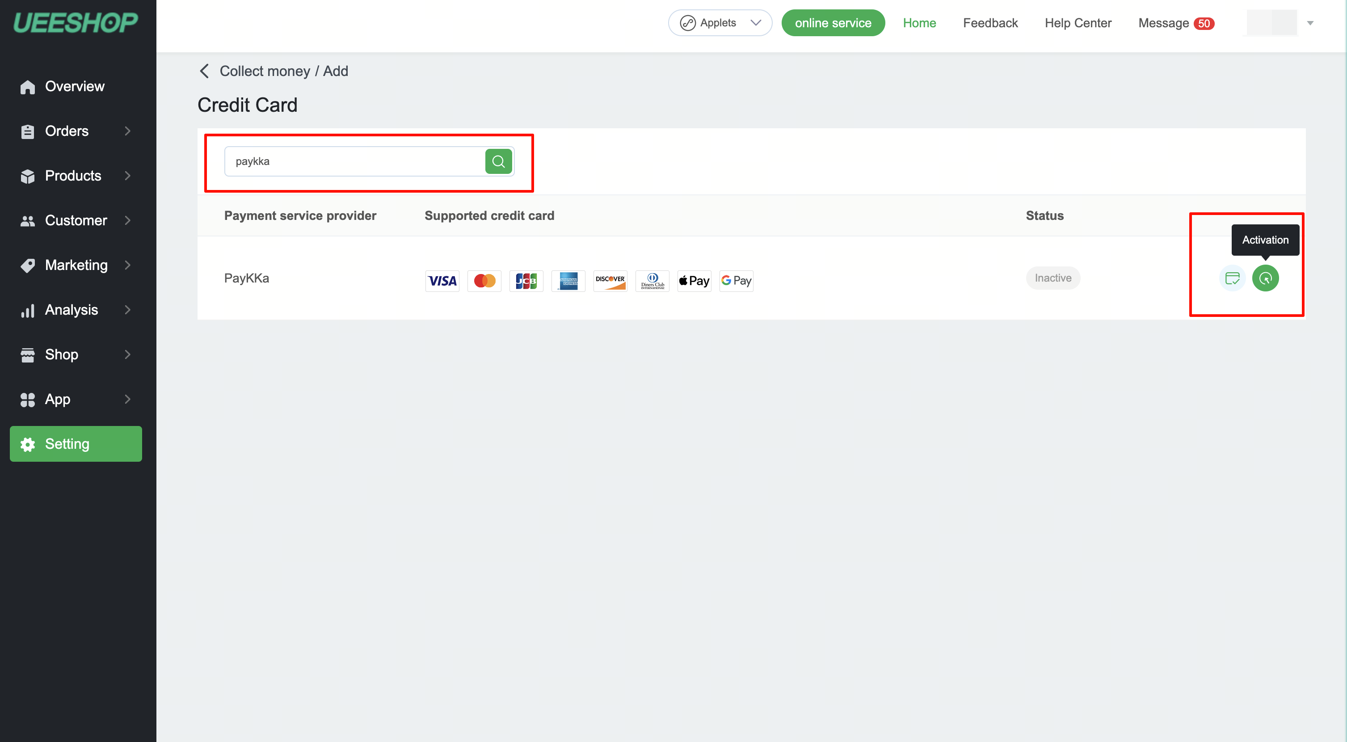Open the Help Center link

click(1078, 23)
